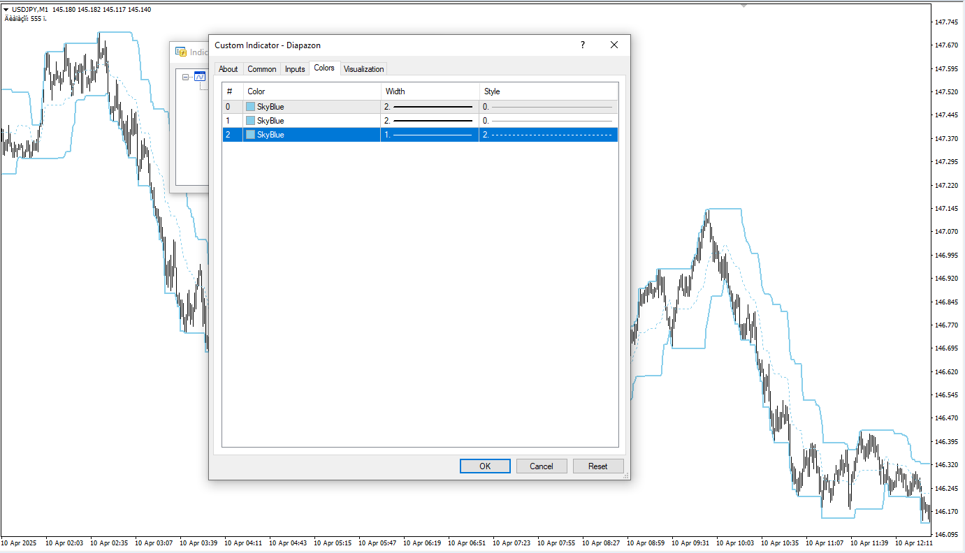Click the Reset button

598,466
